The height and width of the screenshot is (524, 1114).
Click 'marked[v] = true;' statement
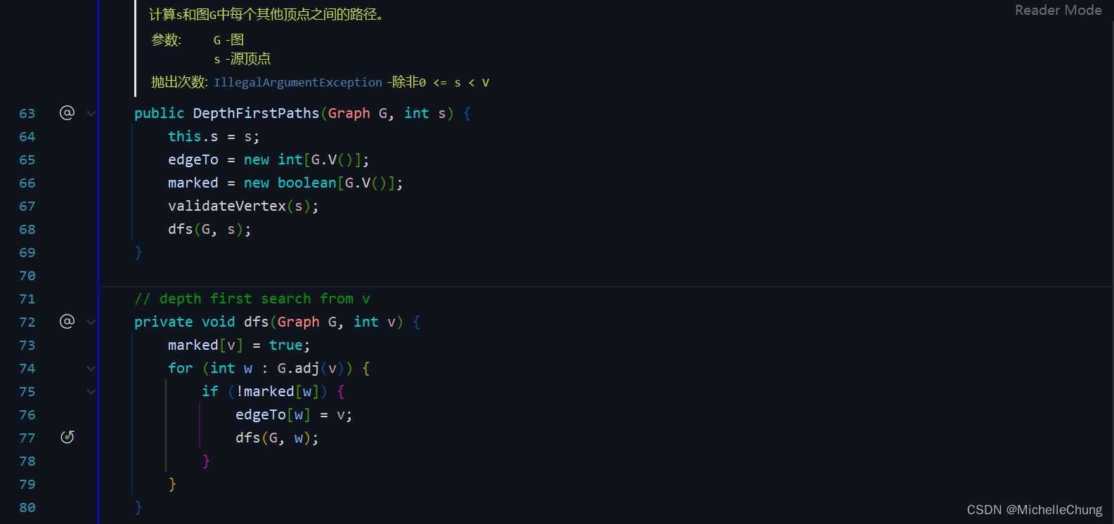tap(239, 345)
